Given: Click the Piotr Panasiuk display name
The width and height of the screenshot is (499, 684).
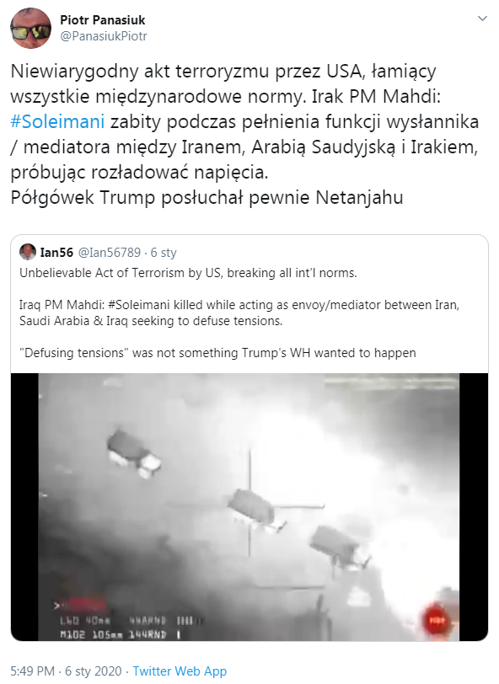Looking at the screenshot, I should pos(103,19).
